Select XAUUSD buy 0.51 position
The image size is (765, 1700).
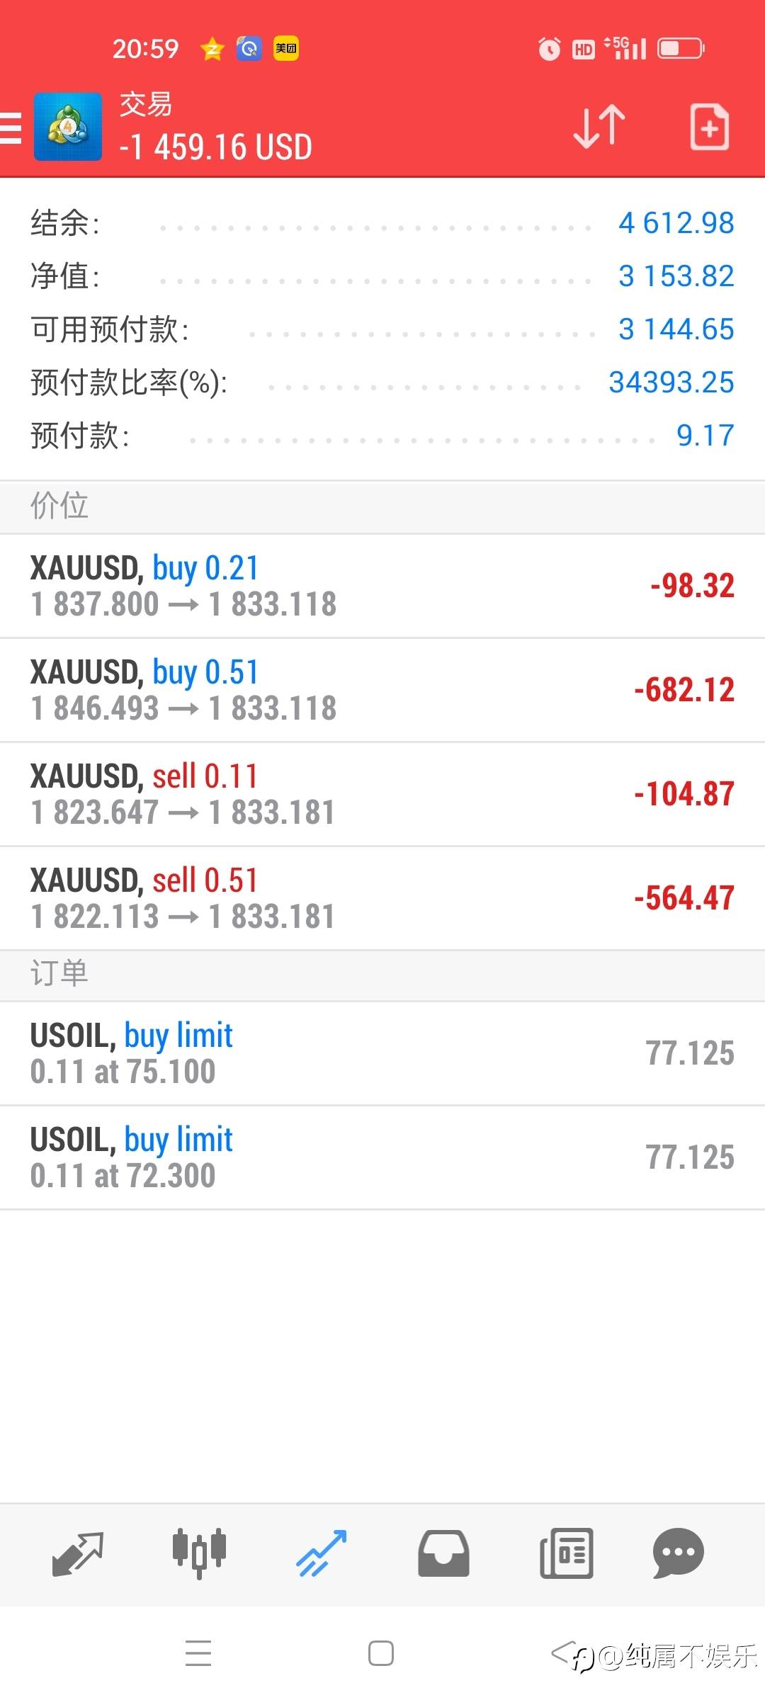click(x=382, y=690)
